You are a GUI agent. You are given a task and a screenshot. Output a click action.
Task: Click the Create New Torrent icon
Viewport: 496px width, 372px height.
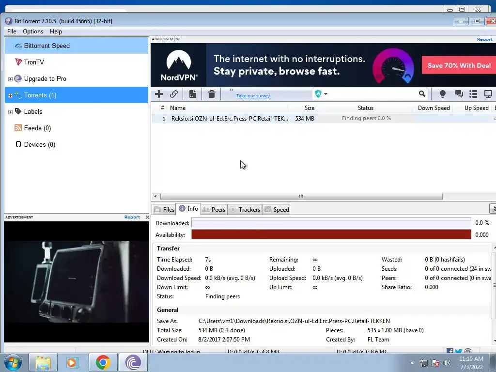(x=193, y=94)
